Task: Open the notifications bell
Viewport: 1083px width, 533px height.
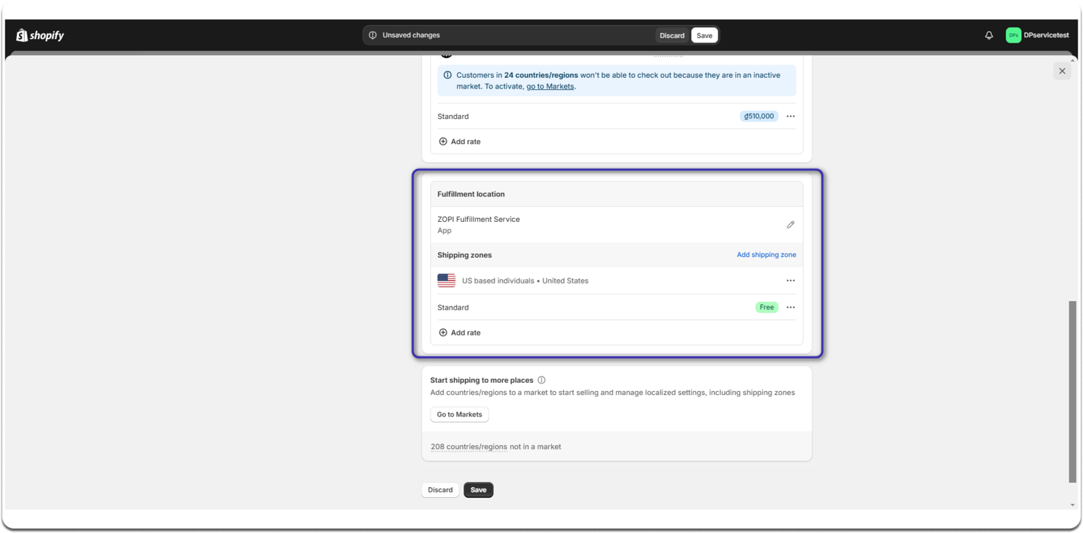Action: tap(989, 35)
